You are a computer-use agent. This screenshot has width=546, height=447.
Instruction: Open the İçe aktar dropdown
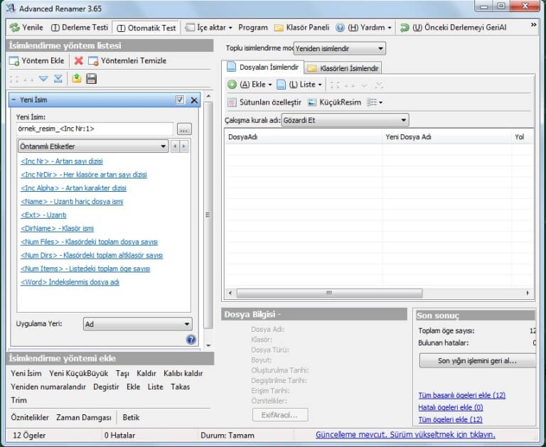point(208,28)
